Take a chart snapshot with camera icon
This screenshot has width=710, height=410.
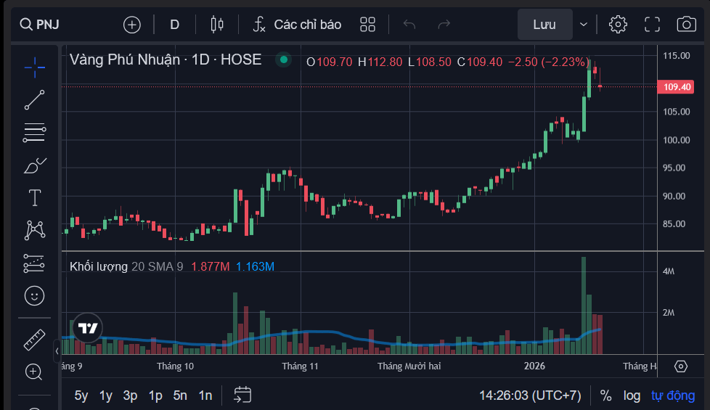(x=686, y=24)
